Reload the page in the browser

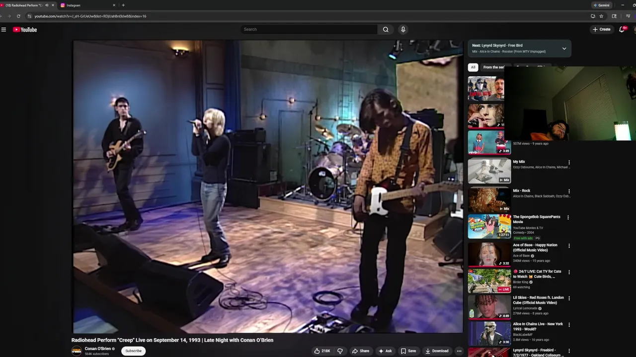pyautogui.click(x=18, y=16)
